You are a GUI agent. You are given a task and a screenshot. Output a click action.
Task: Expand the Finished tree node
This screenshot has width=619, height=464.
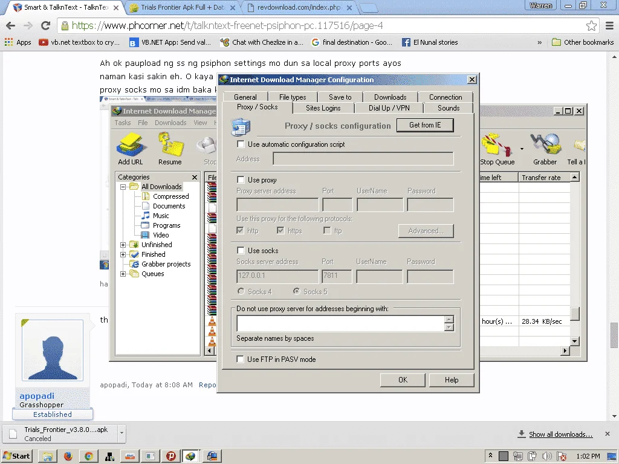[x=123, y=254]
